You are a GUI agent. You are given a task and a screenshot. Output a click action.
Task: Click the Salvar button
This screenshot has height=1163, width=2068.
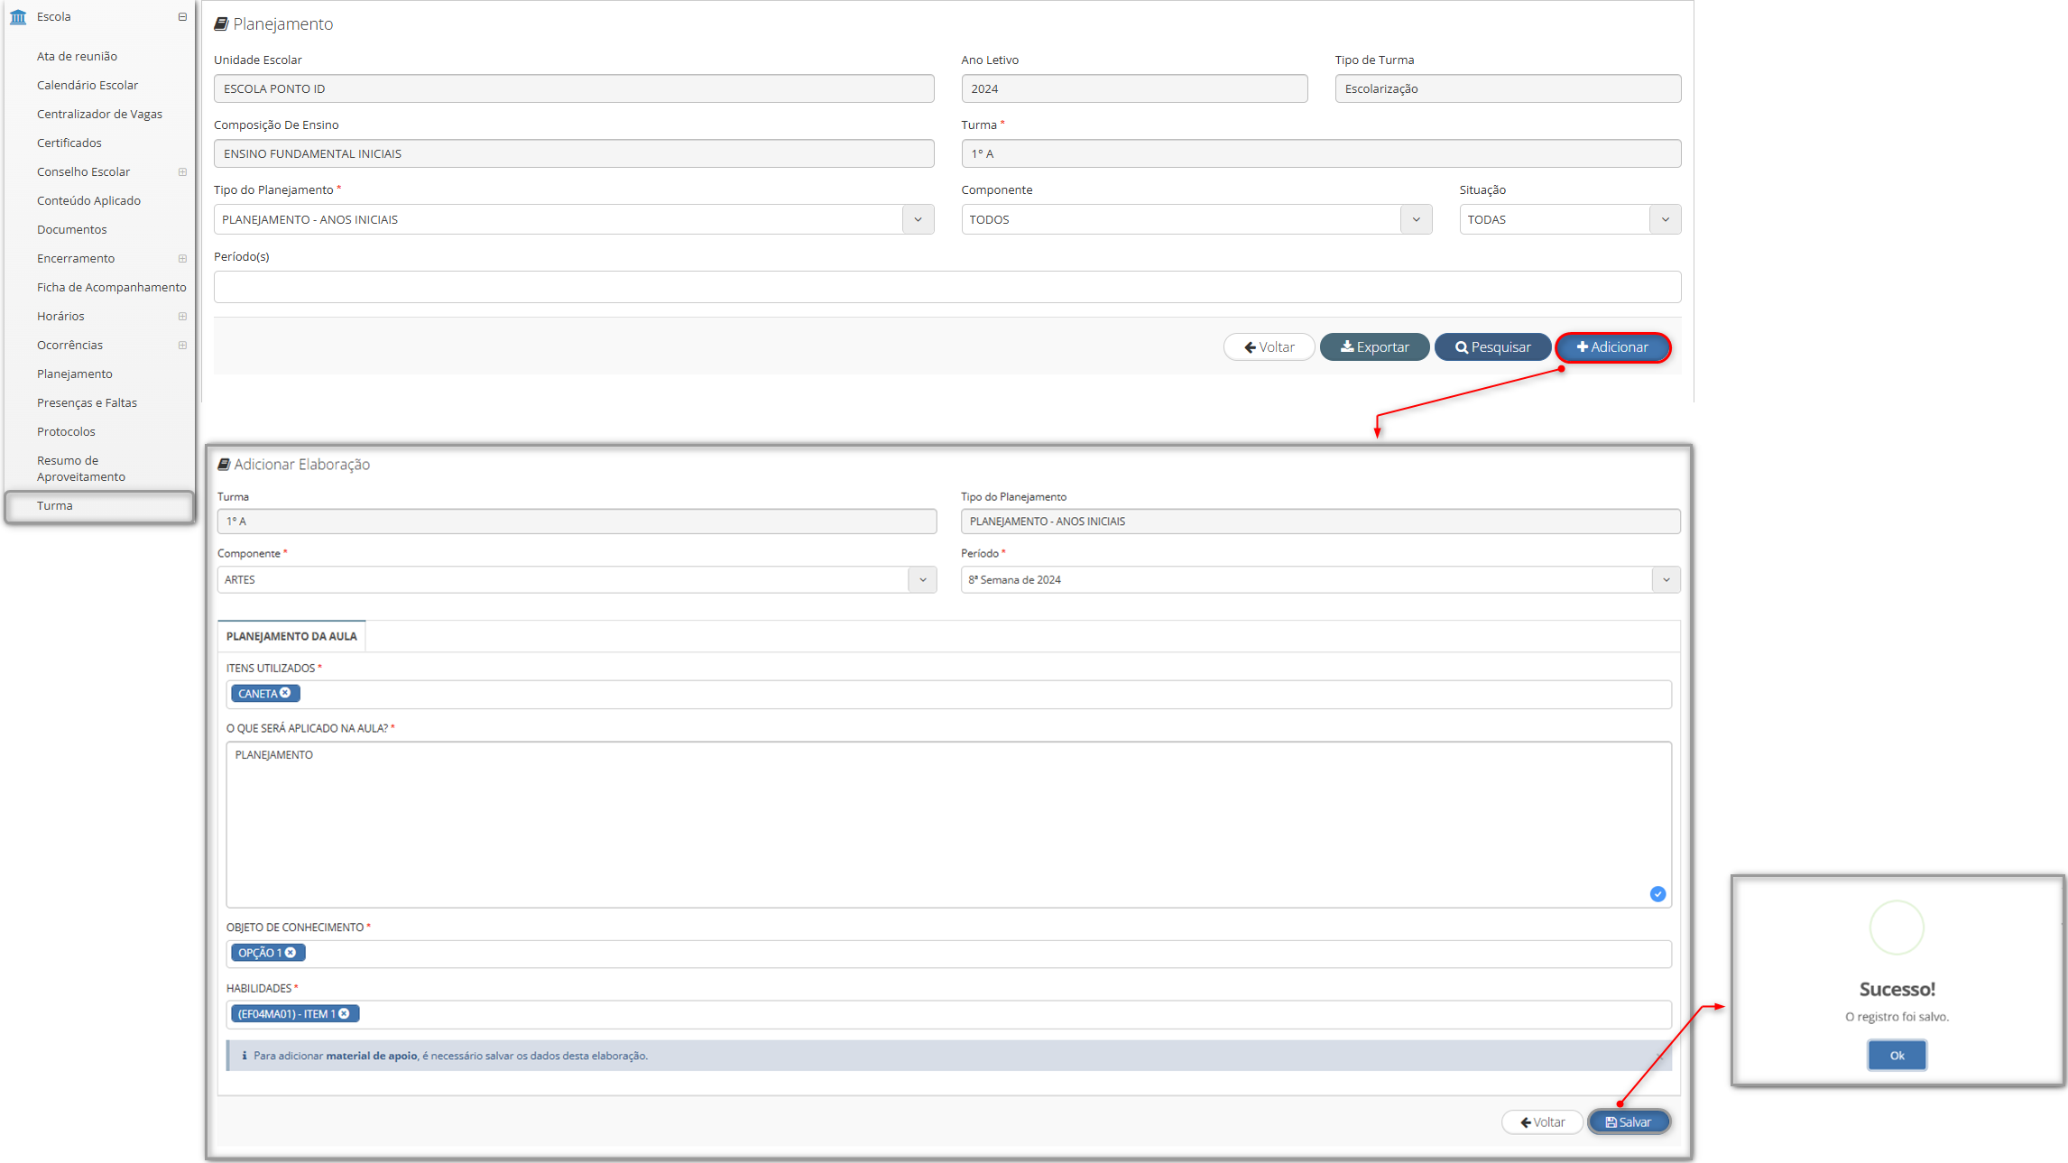pos(1629,1122)
